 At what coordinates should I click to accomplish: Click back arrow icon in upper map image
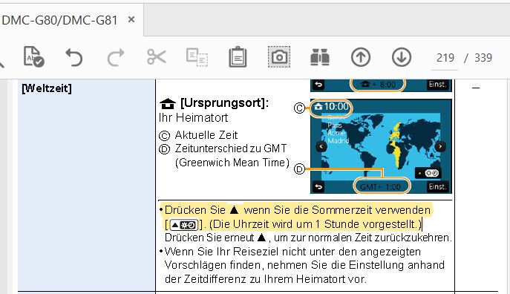point(318,85)
